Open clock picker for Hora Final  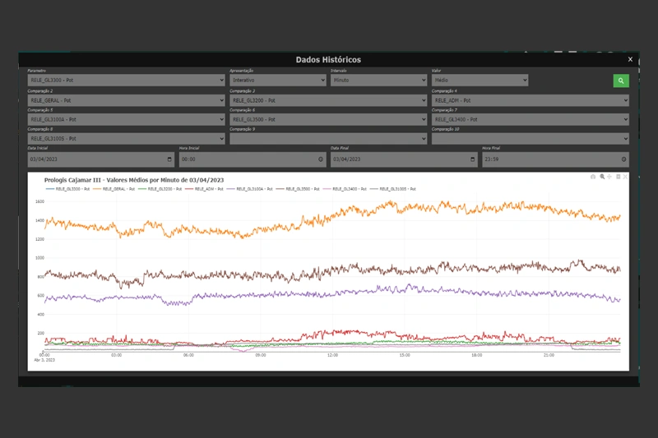[624, 159]
